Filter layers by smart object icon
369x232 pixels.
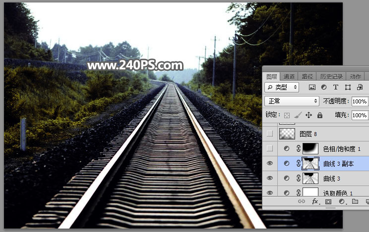click(360, 88)
